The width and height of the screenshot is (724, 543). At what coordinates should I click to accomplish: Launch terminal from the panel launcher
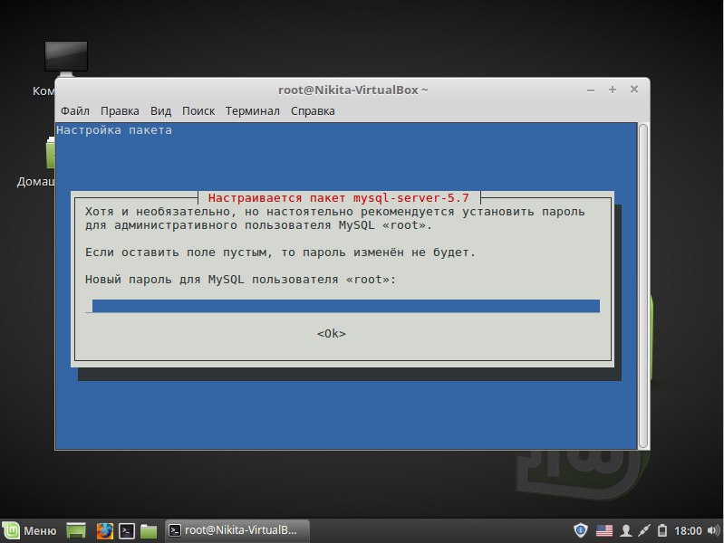pyautogui.click(x=127, y=530)
